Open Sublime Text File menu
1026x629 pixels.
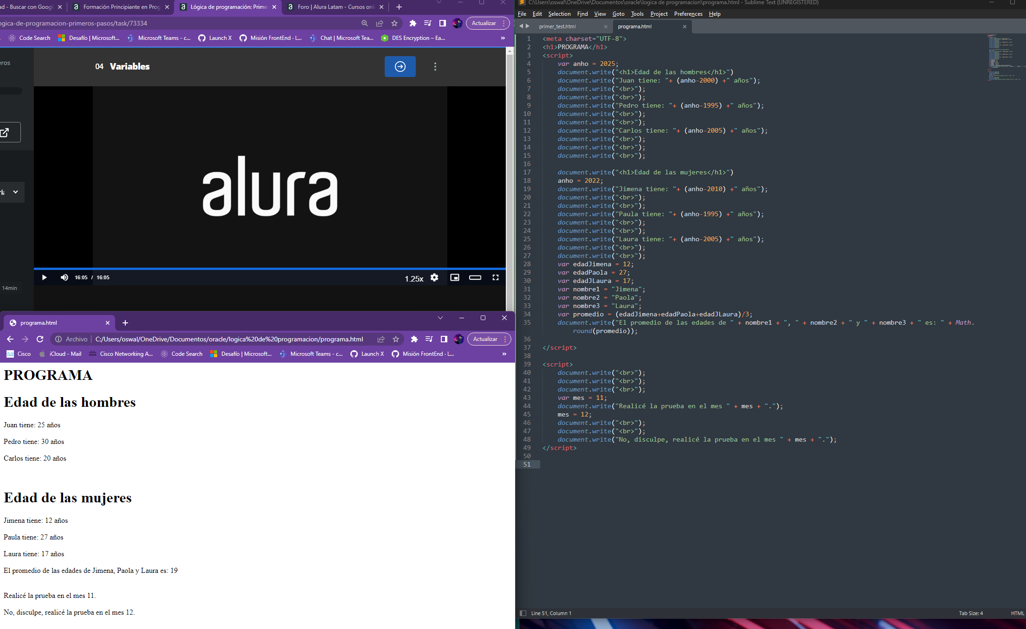click(522, 14)
